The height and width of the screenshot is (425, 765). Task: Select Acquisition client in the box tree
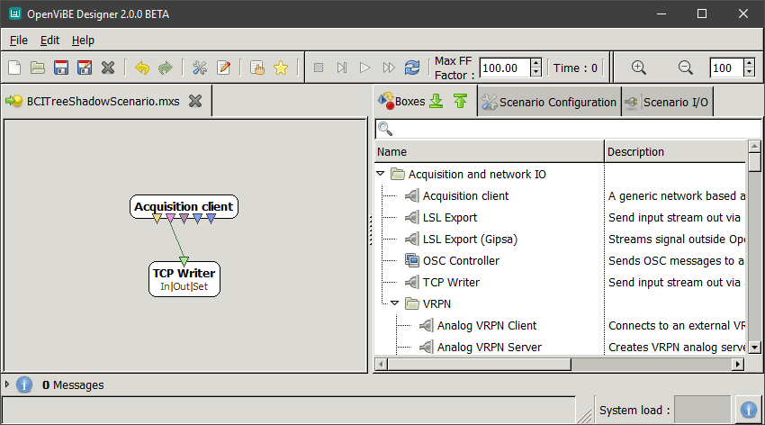465,195
